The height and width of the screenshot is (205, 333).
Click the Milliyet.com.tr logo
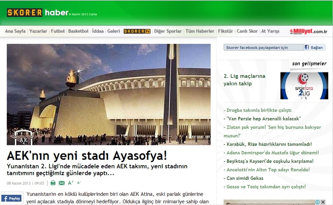pyautogui.click(x=308, y=31)
